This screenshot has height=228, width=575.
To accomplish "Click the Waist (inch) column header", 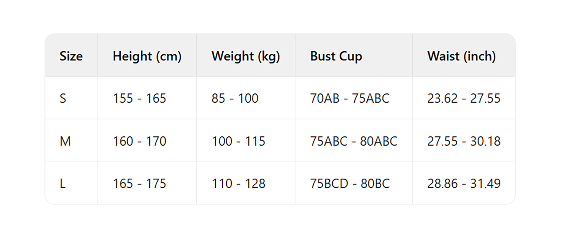I will click(x=464, y=55).
